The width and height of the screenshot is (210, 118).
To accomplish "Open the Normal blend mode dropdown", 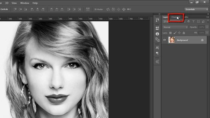I will tap(175, 27).
